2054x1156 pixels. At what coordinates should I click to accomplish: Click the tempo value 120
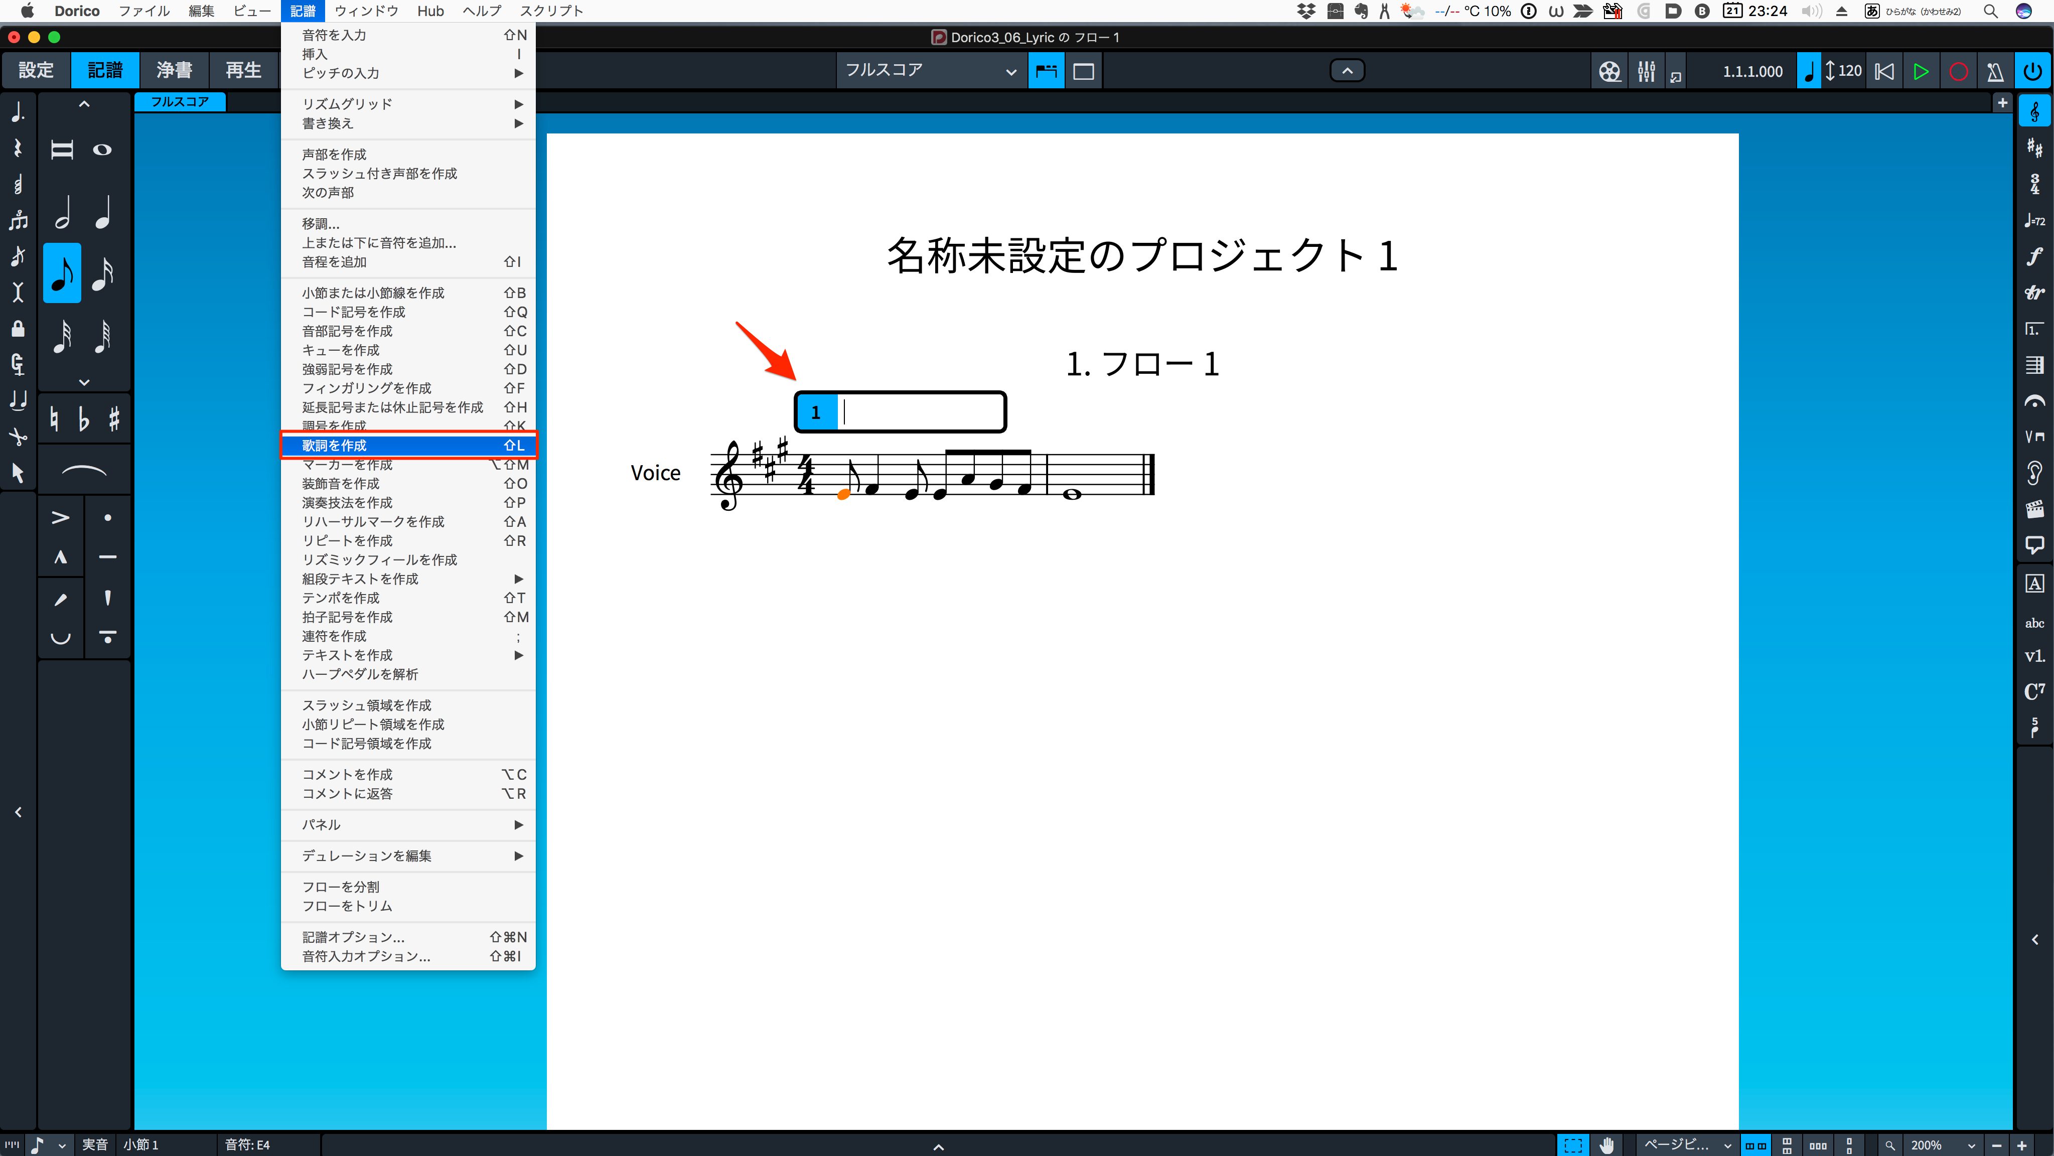(1850, 71)
